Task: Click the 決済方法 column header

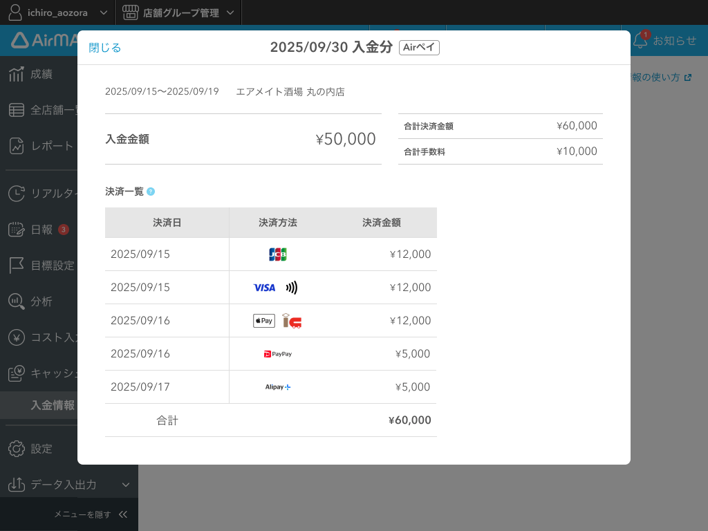Action: [278, 223]
